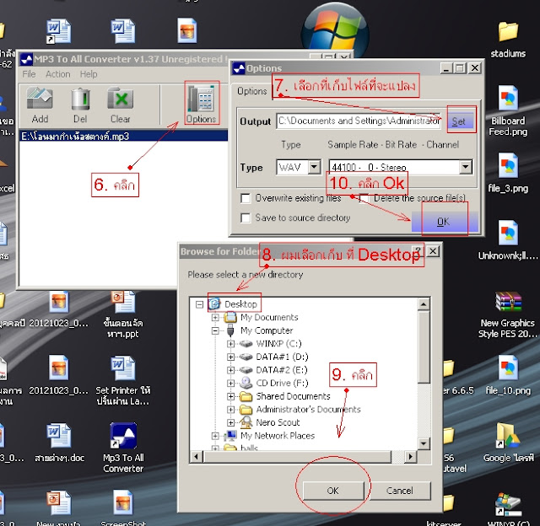This screenshot has height=526, width=540.
Task: Expand My Documents tree node
Action: tap(215, 317)
